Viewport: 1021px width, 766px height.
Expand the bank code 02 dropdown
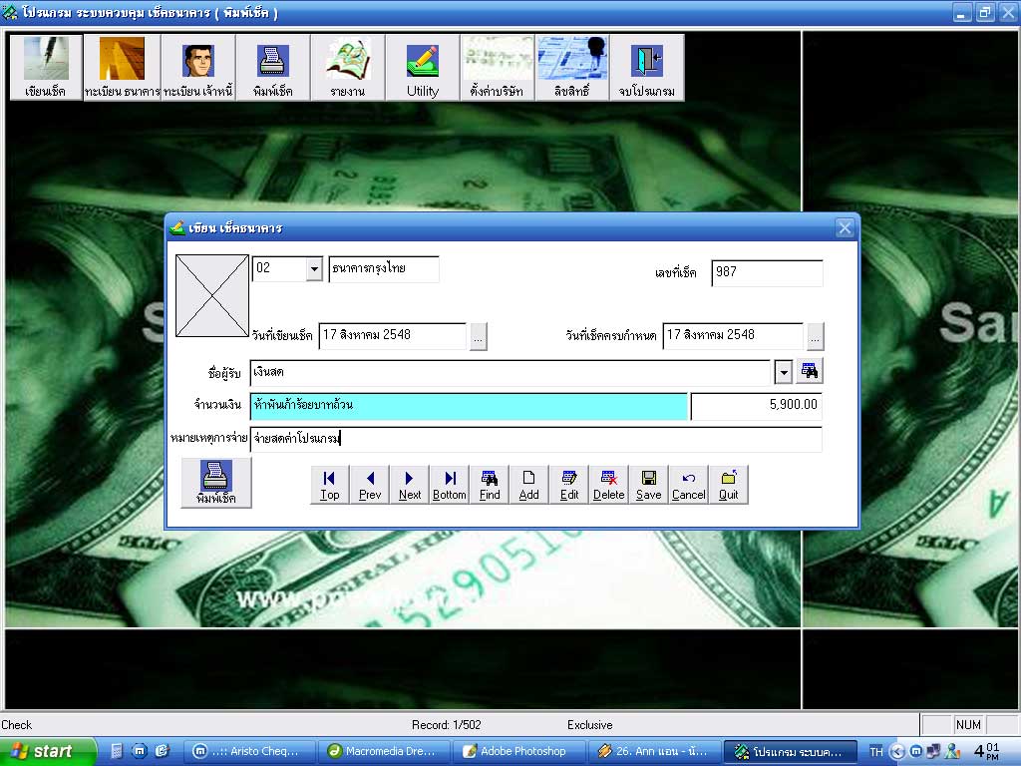314,269
